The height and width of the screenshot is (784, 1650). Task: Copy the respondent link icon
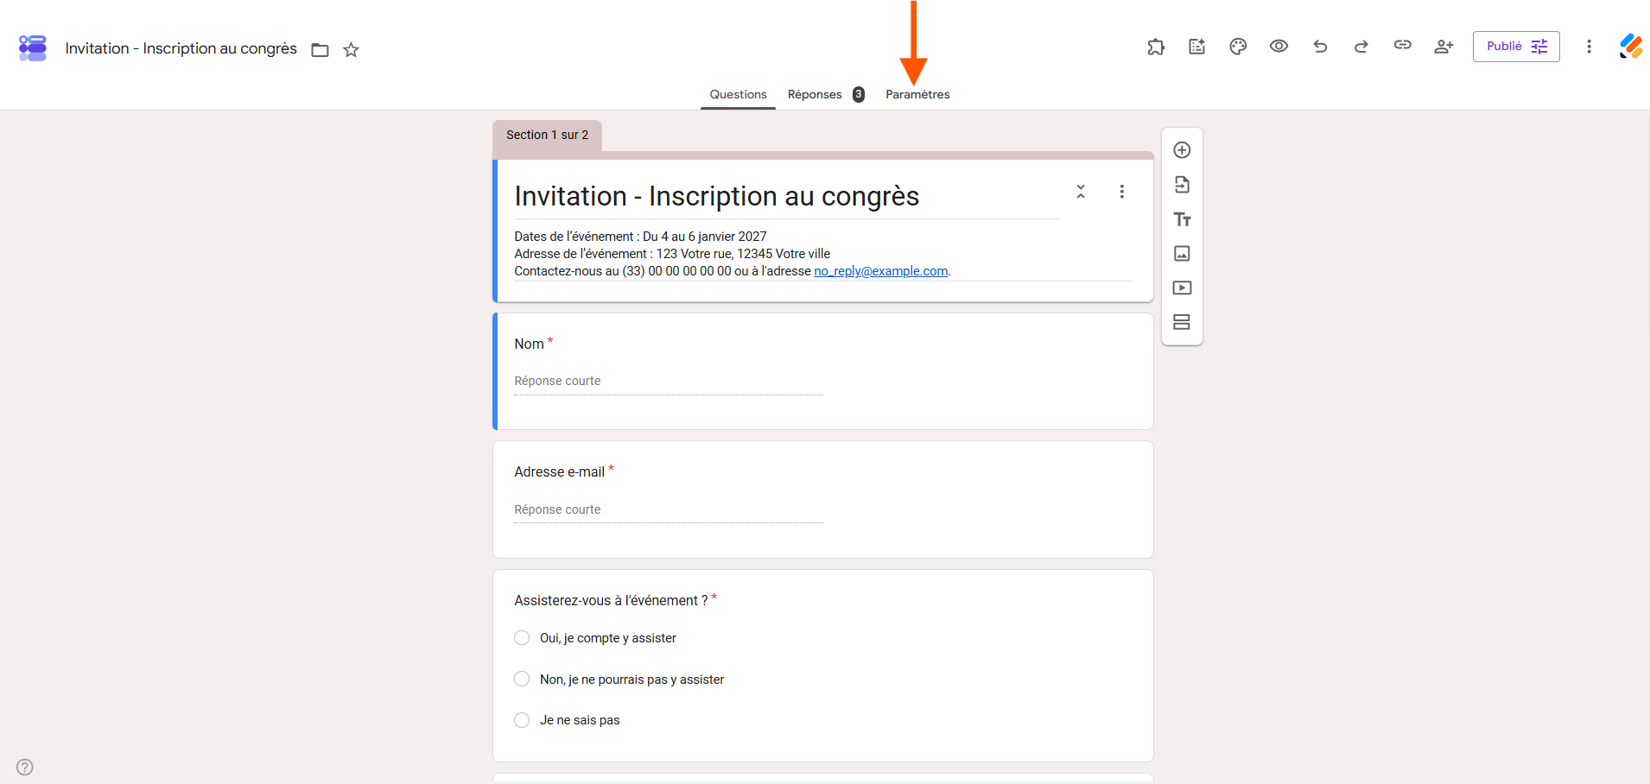click(x=1403, y=45)
